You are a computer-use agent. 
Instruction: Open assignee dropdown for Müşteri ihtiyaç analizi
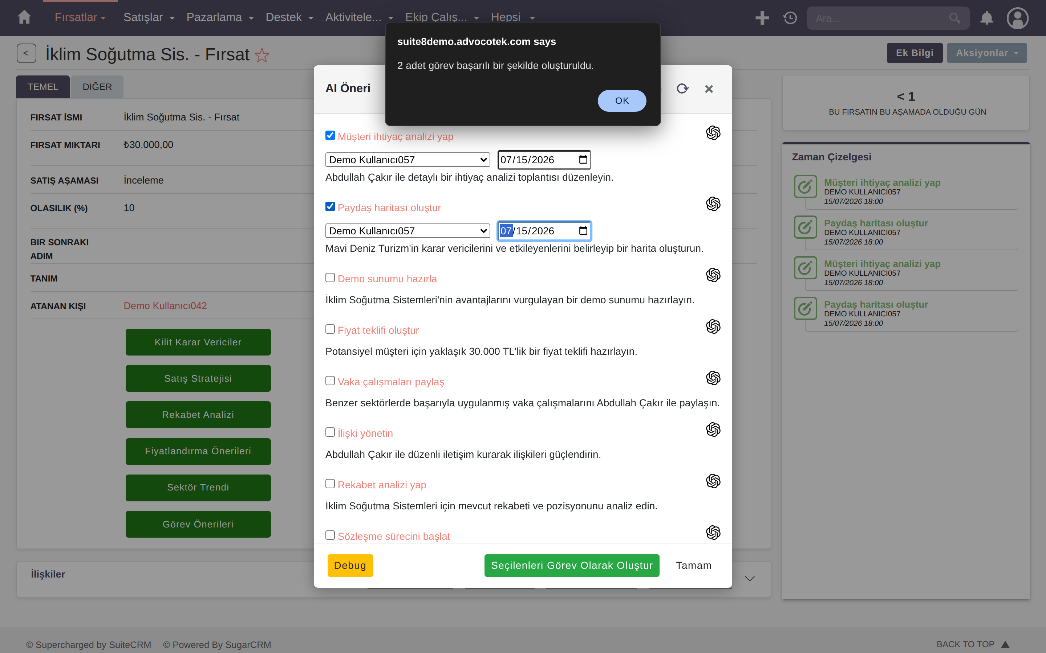point(408,160)
